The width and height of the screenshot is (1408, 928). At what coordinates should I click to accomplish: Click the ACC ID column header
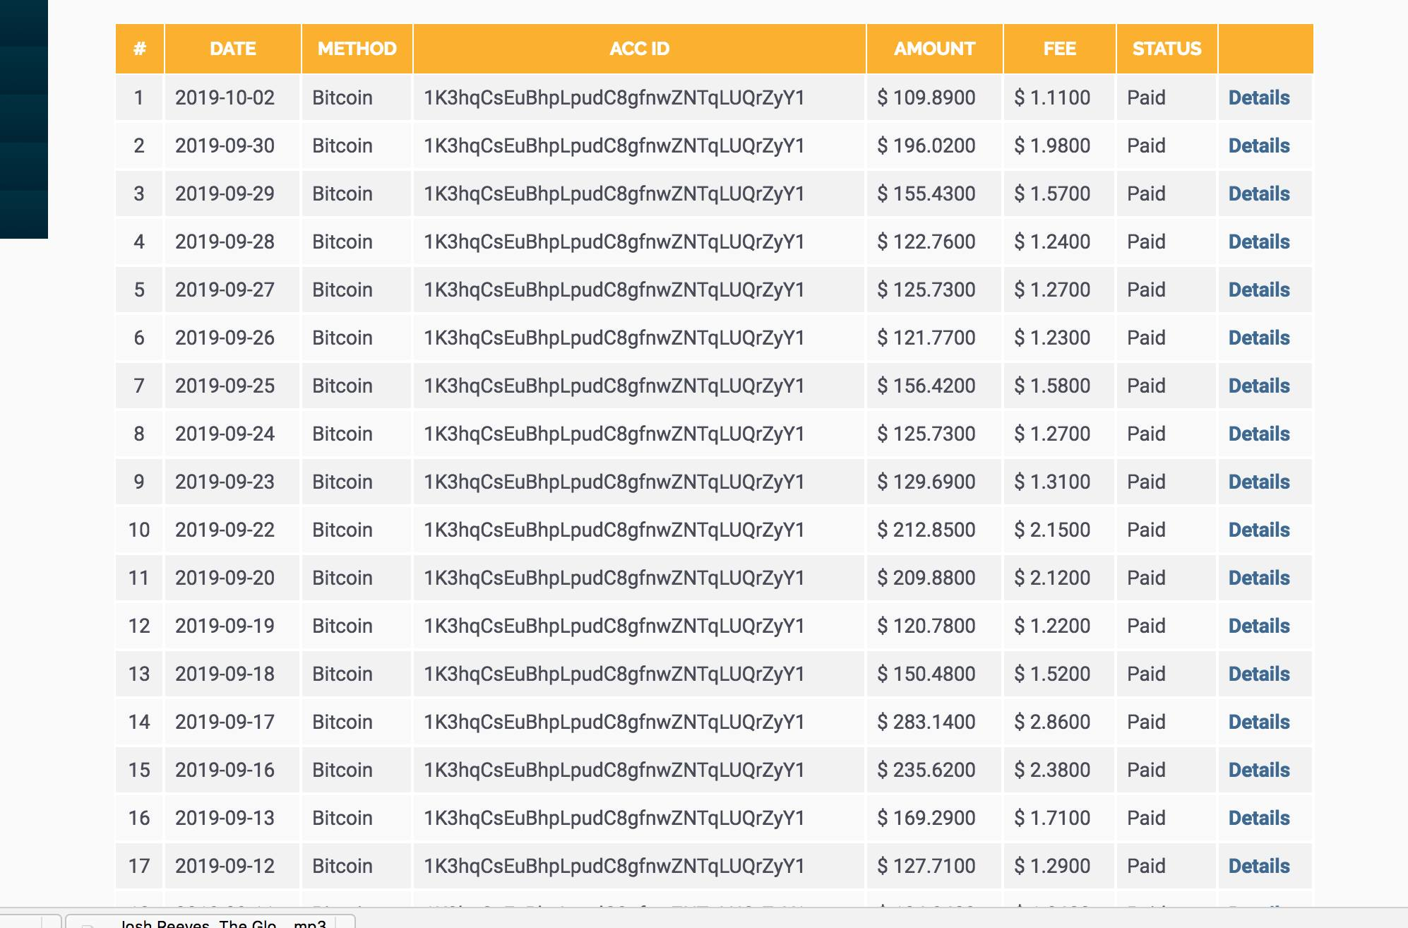(639, 49)
